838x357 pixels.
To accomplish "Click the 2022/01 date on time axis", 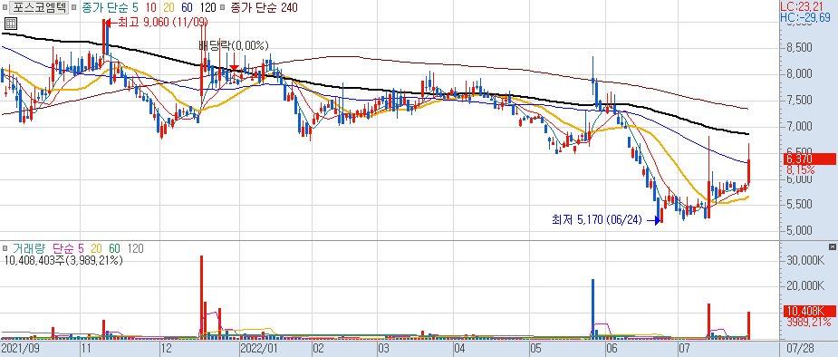I will point(259,349).
